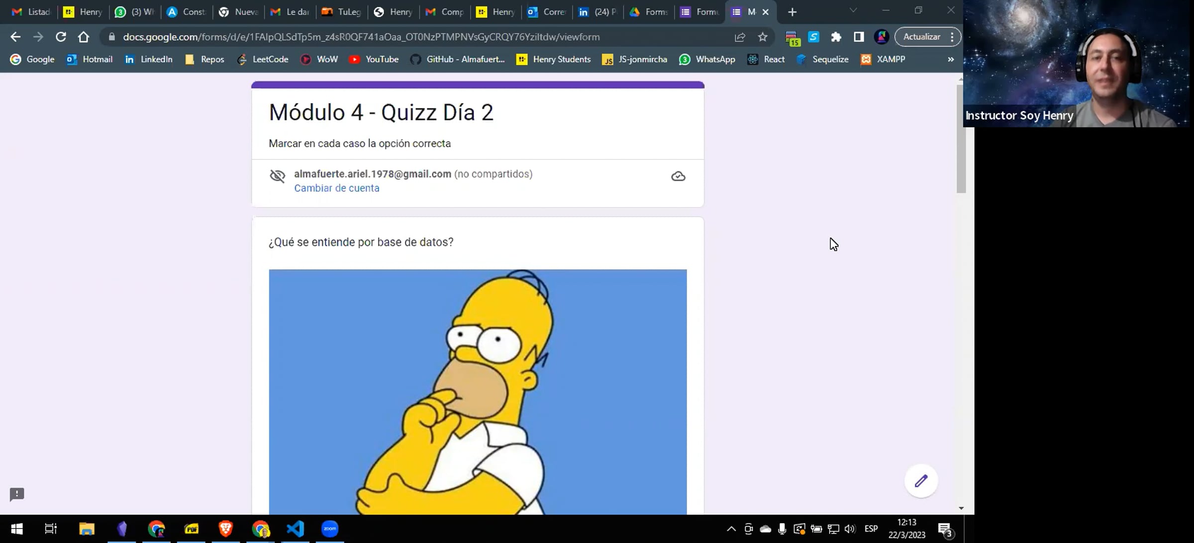The width and height of the screenshot is (1194, 543).
Task: Go to browser home page
Action: click(84, 37)
